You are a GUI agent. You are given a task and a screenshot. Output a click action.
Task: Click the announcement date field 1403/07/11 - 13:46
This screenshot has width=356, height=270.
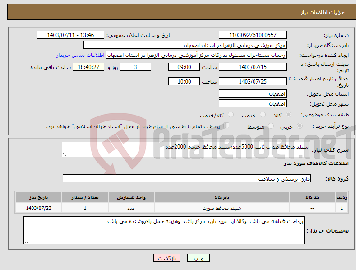pos(70,35)
